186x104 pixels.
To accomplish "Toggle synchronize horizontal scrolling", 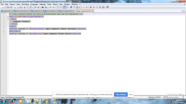I will click(60, 7).
